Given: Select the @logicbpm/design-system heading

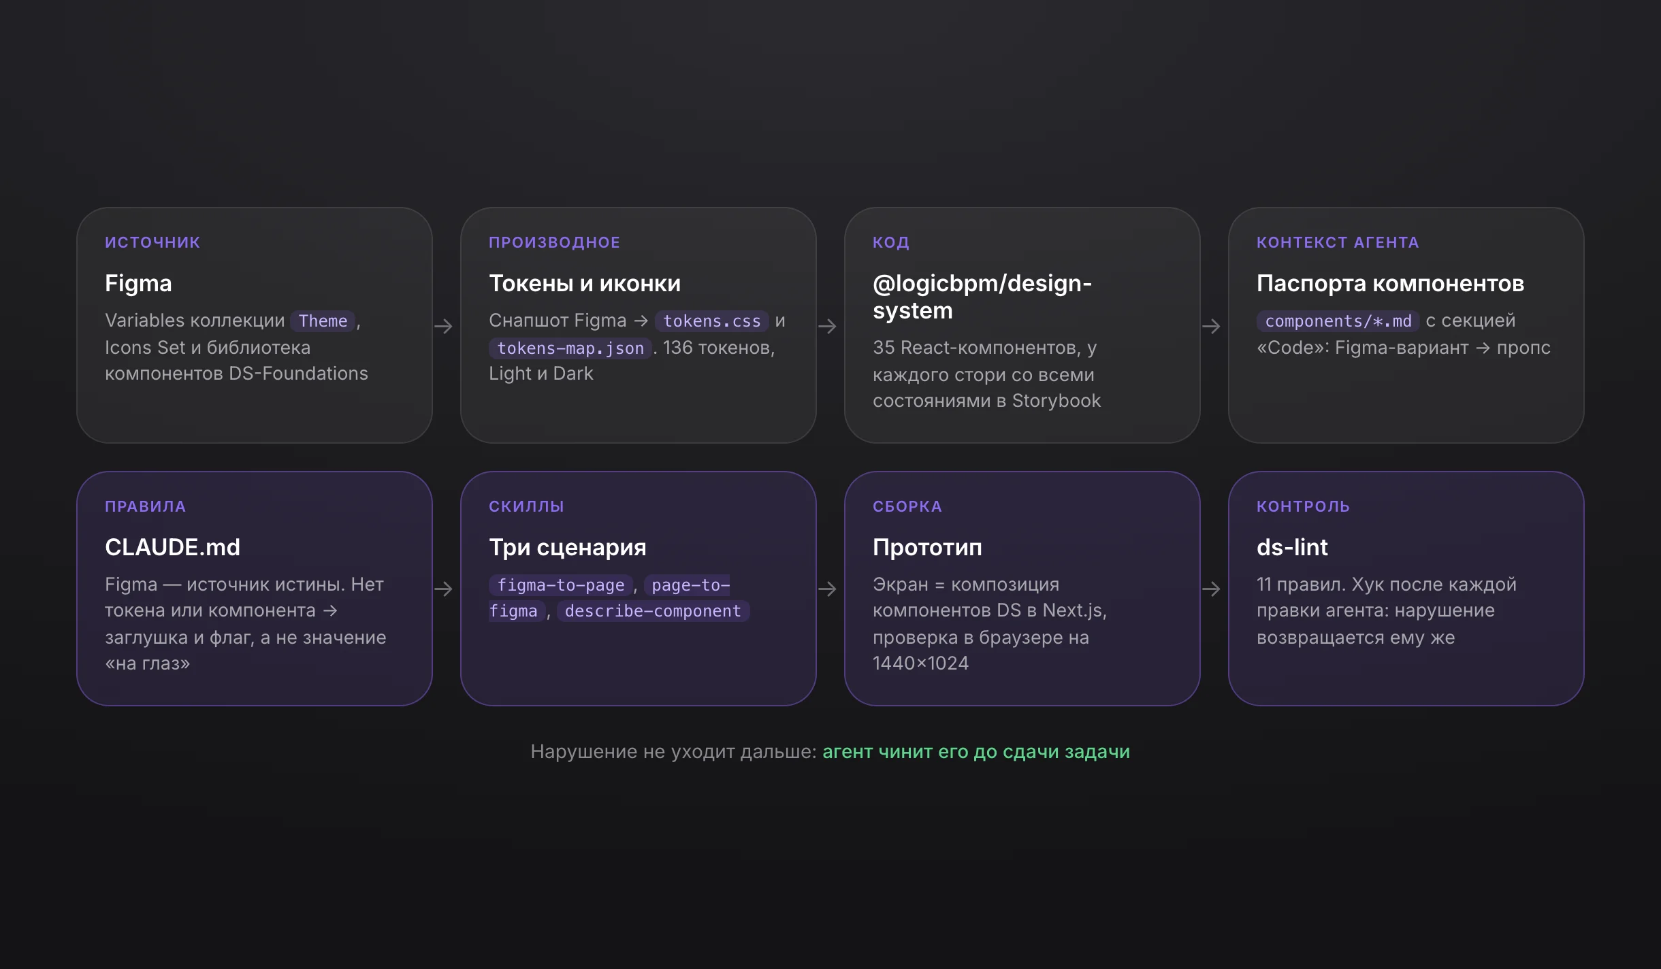Looking at the screenshot, I should (x=982, y=297).
